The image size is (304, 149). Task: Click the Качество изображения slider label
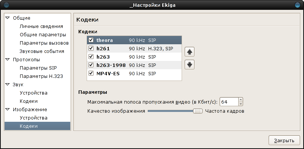tap(116, 111)
